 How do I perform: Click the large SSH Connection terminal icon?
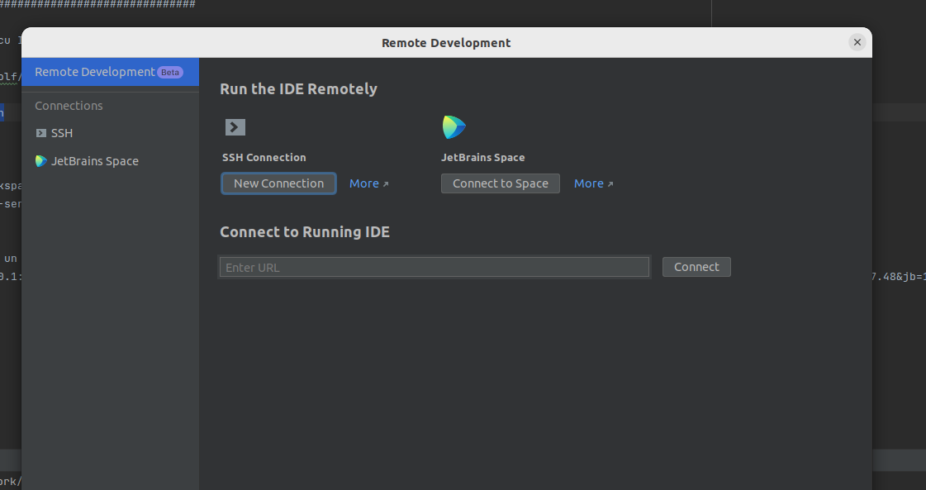(235, 126)
